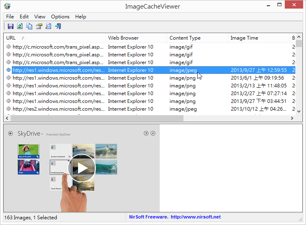Select the res1 URL of the 下午 03:44:51 row
Viewport: 306px width, 225px height.
tap(58, 101)
